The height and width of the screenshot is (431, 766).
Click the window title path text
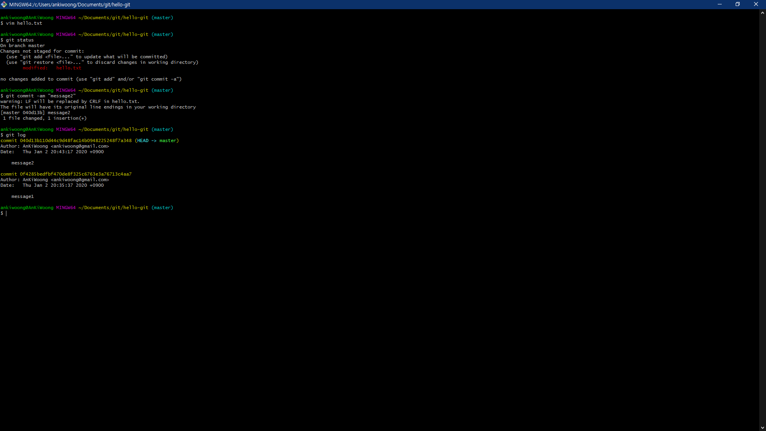(x=70, y=5)
